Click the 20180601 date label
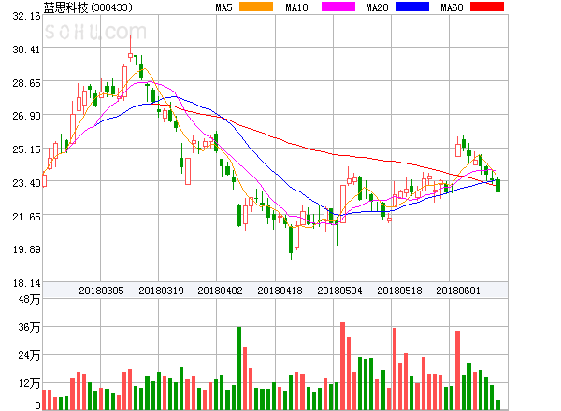Image resolution: width=561 pixels, height=411 pixels. coord(458,291)
